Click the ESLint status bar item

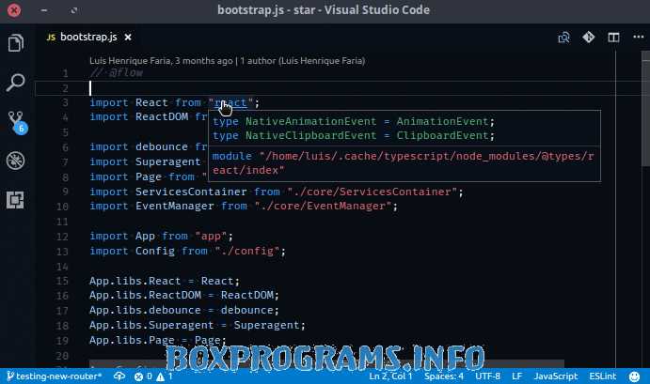[602, 376]
